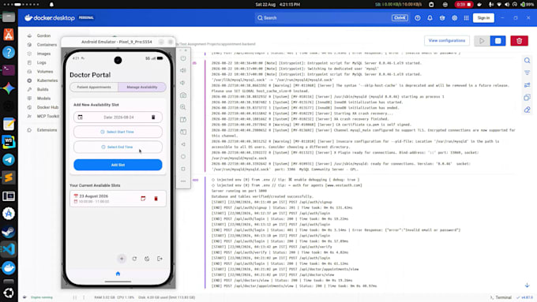Screen dimensions: 537x302
Task: Clear logs with eraser icon
Action: click(x=527, y=110)
